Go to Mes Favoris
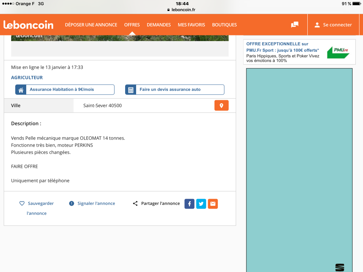363x272 pixels. (x=191, y=25)
